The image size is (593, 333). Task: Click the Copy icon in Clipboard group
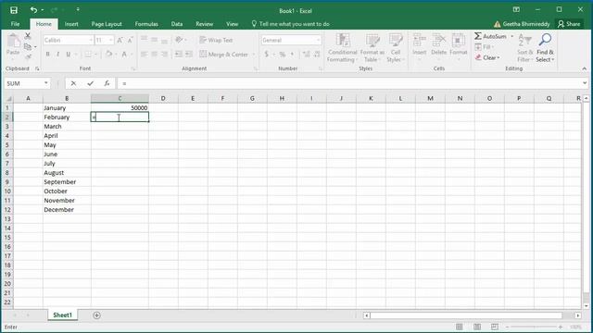point(28,47)
